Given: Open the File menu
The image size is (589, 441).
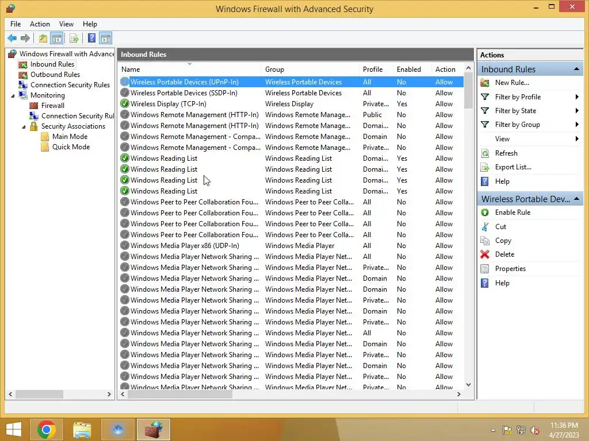Looking at the screenshot, I should coord(16,24).
